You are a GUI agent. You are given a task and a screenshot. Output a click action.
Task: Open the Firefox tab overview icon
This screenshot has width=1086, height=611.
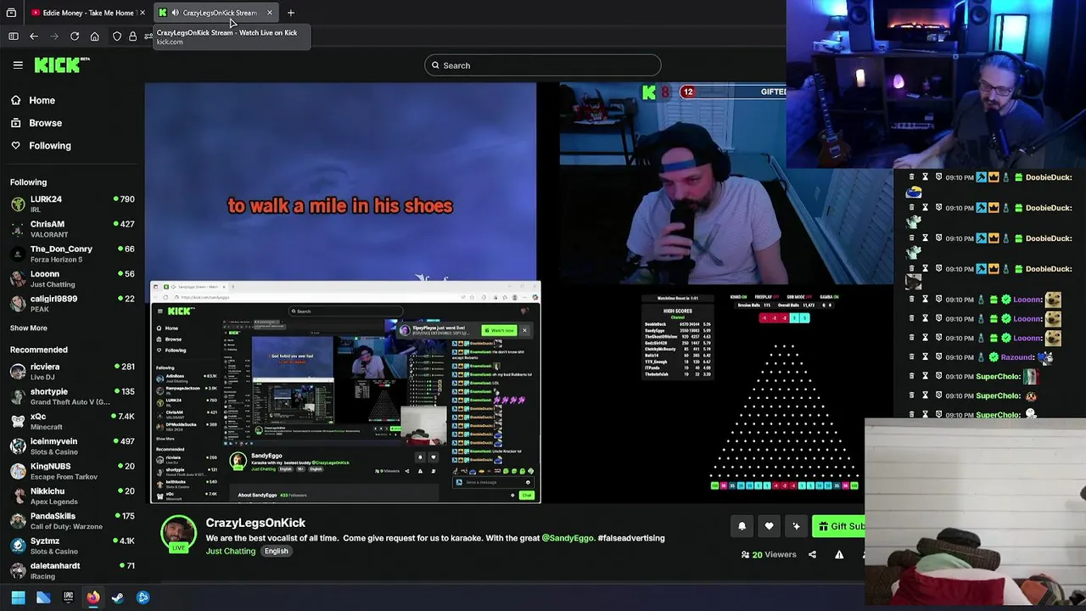tap(11, 13)
